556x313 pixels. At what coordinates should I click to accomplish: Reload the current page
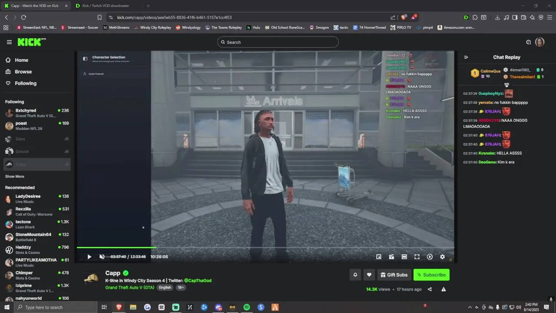(x=23, y=17)
